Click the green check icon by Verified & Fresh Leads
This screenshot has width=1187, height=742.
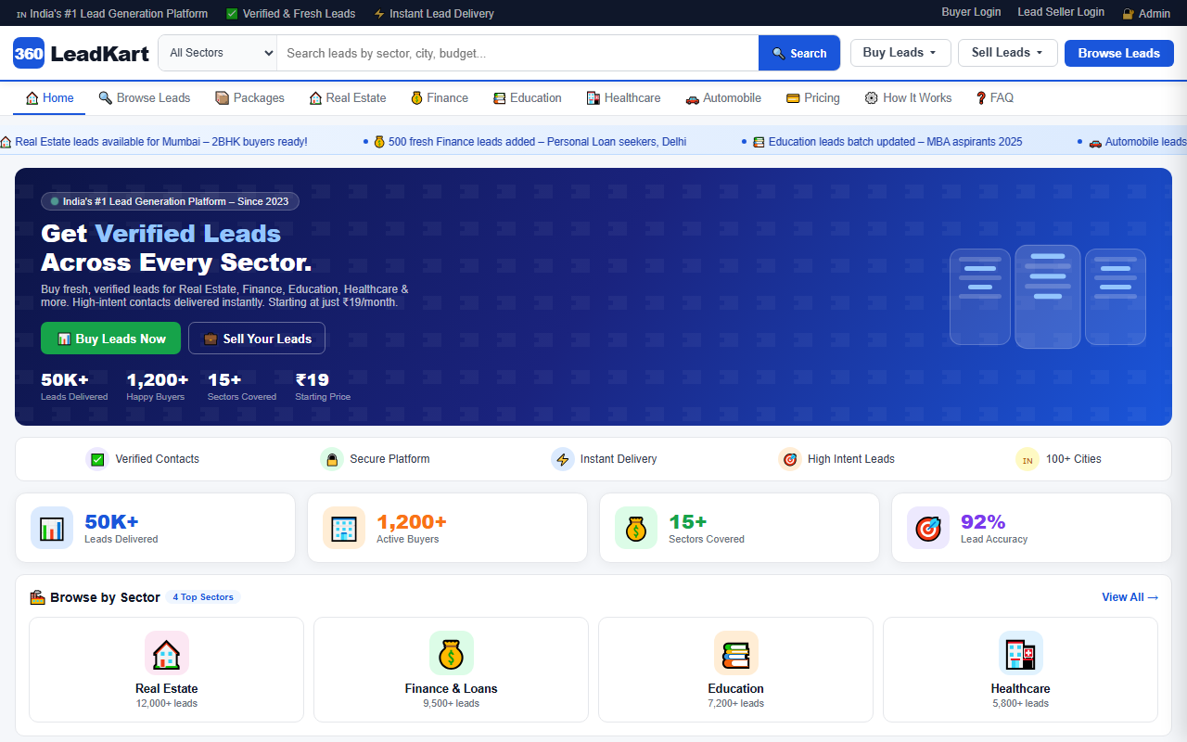232,14
